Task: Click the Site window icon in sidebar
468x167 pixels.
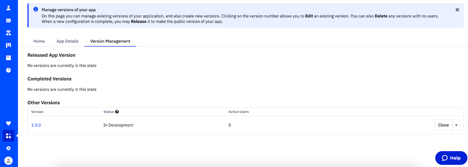Action: tap(9, 58)
